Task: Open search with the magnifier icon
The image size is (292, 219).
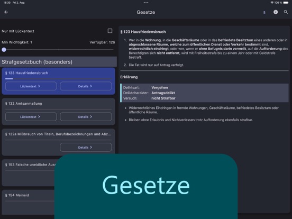Action: click(x=286, y=12)
